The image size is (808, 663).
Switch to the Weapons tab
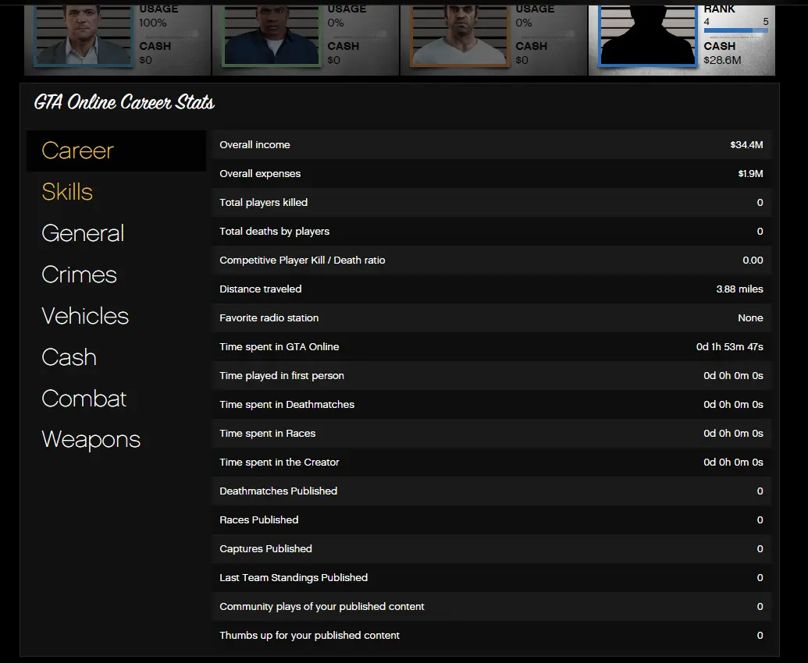[91, 440]
